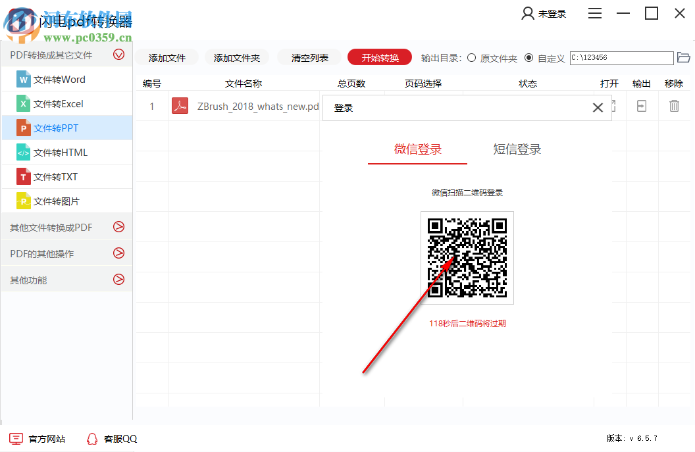695x452 pixels.
Task: Click the 页码选择 column header
Action: [423, 84]
